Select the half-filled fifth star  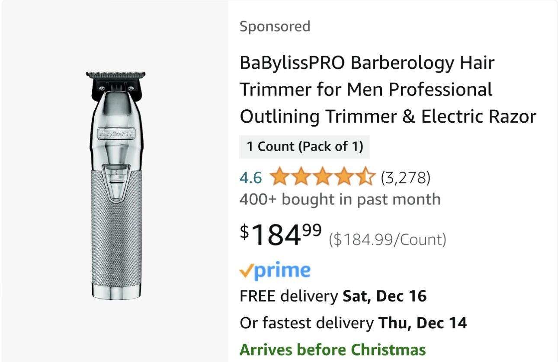366,177
